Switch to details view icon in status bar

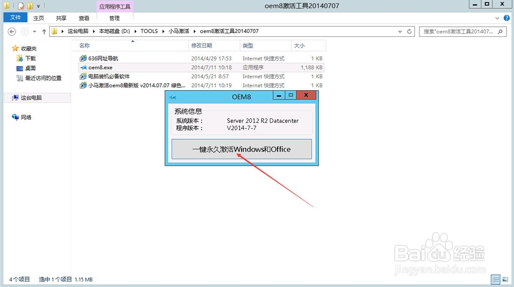(x=495, y=279)
